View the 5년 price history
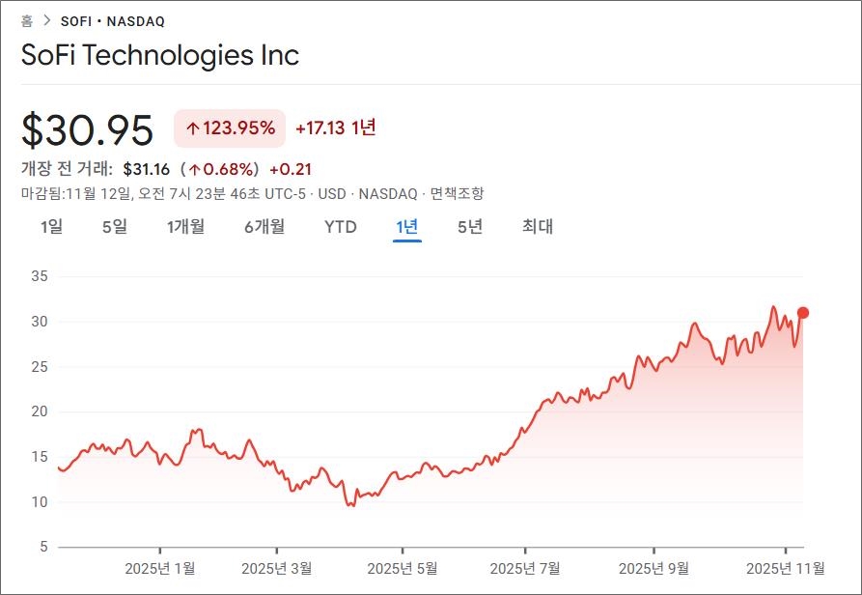Image resolution: width=862 pixels, height=595 pixels. [x=470, y=227]
